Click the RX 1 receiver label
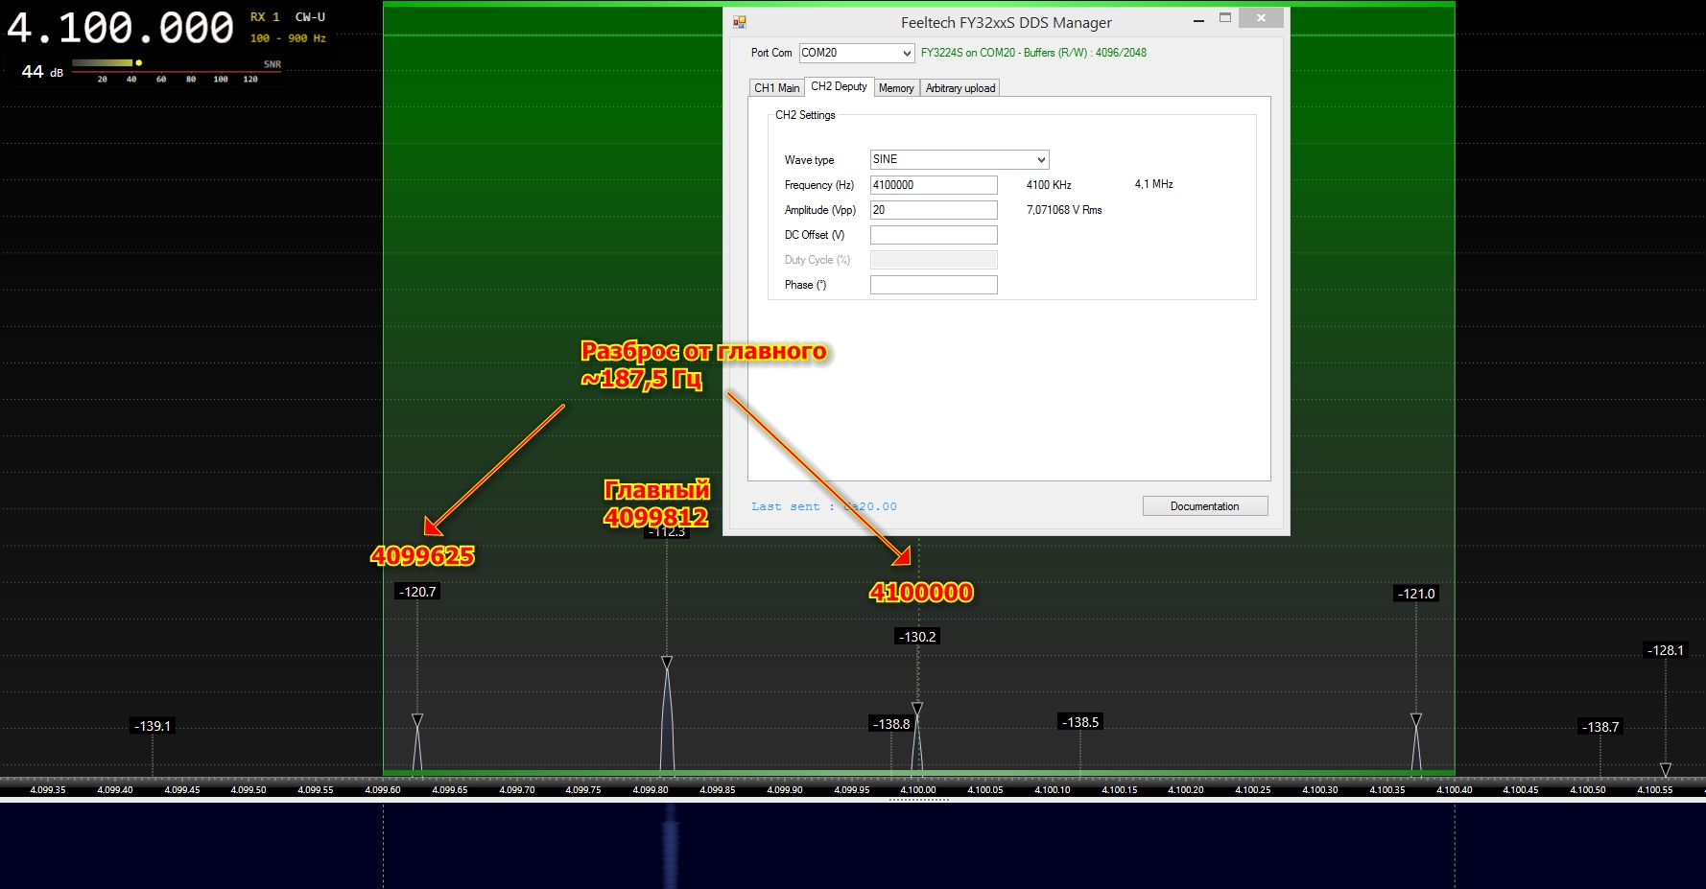Viewport: 1706px width, 889px height. click(265, 17)
